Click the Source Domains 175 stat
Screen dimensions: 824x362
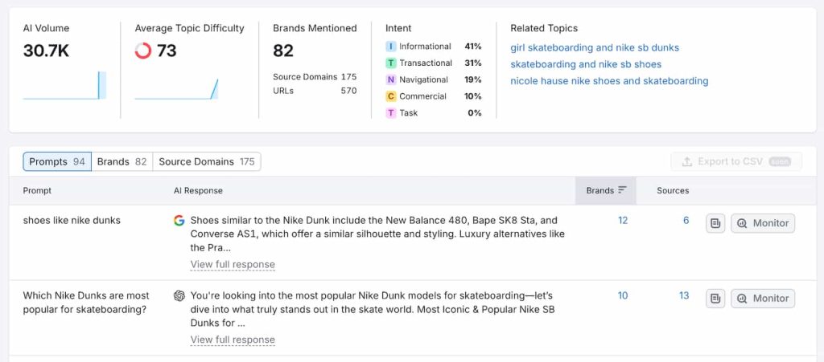click(x=315, y=77)
